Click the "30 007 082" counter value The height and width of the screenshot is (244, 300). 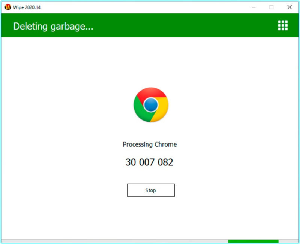click(149, 162)
